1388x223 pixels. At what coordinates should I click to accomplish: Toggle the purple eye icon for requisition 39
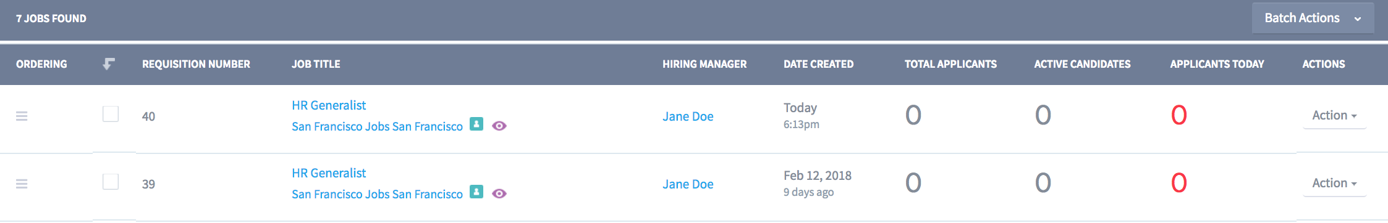point(499,193)
